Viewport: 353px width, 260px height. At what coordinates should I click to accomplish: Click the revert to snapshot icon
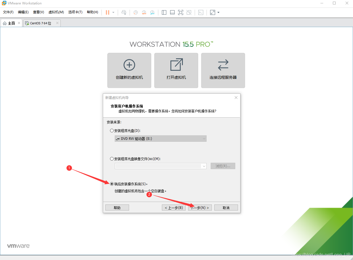(144, 12)
